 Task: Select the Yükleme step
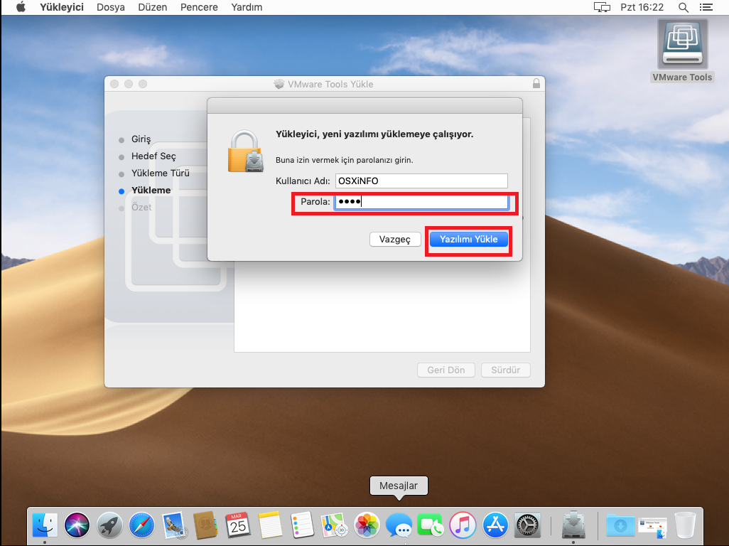pyautogui.click(x=151, y=191)
